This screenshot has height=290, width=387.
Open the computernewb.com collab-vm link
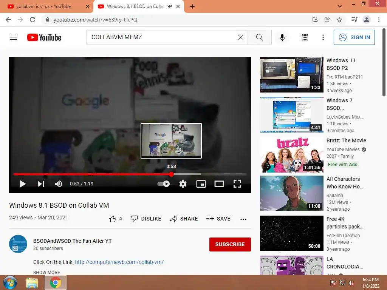click(119, 262)
